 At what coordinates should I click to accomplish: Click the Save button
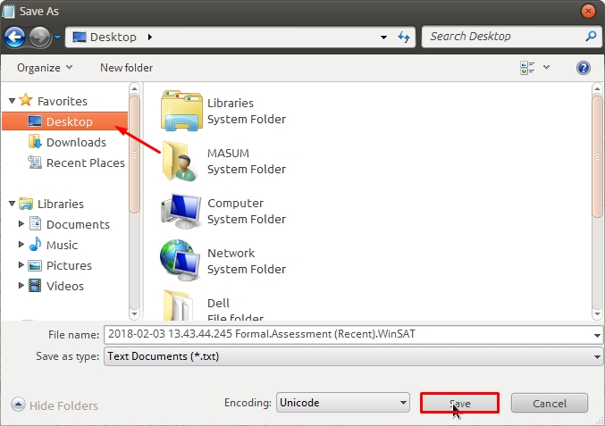(x=459, y=404)
